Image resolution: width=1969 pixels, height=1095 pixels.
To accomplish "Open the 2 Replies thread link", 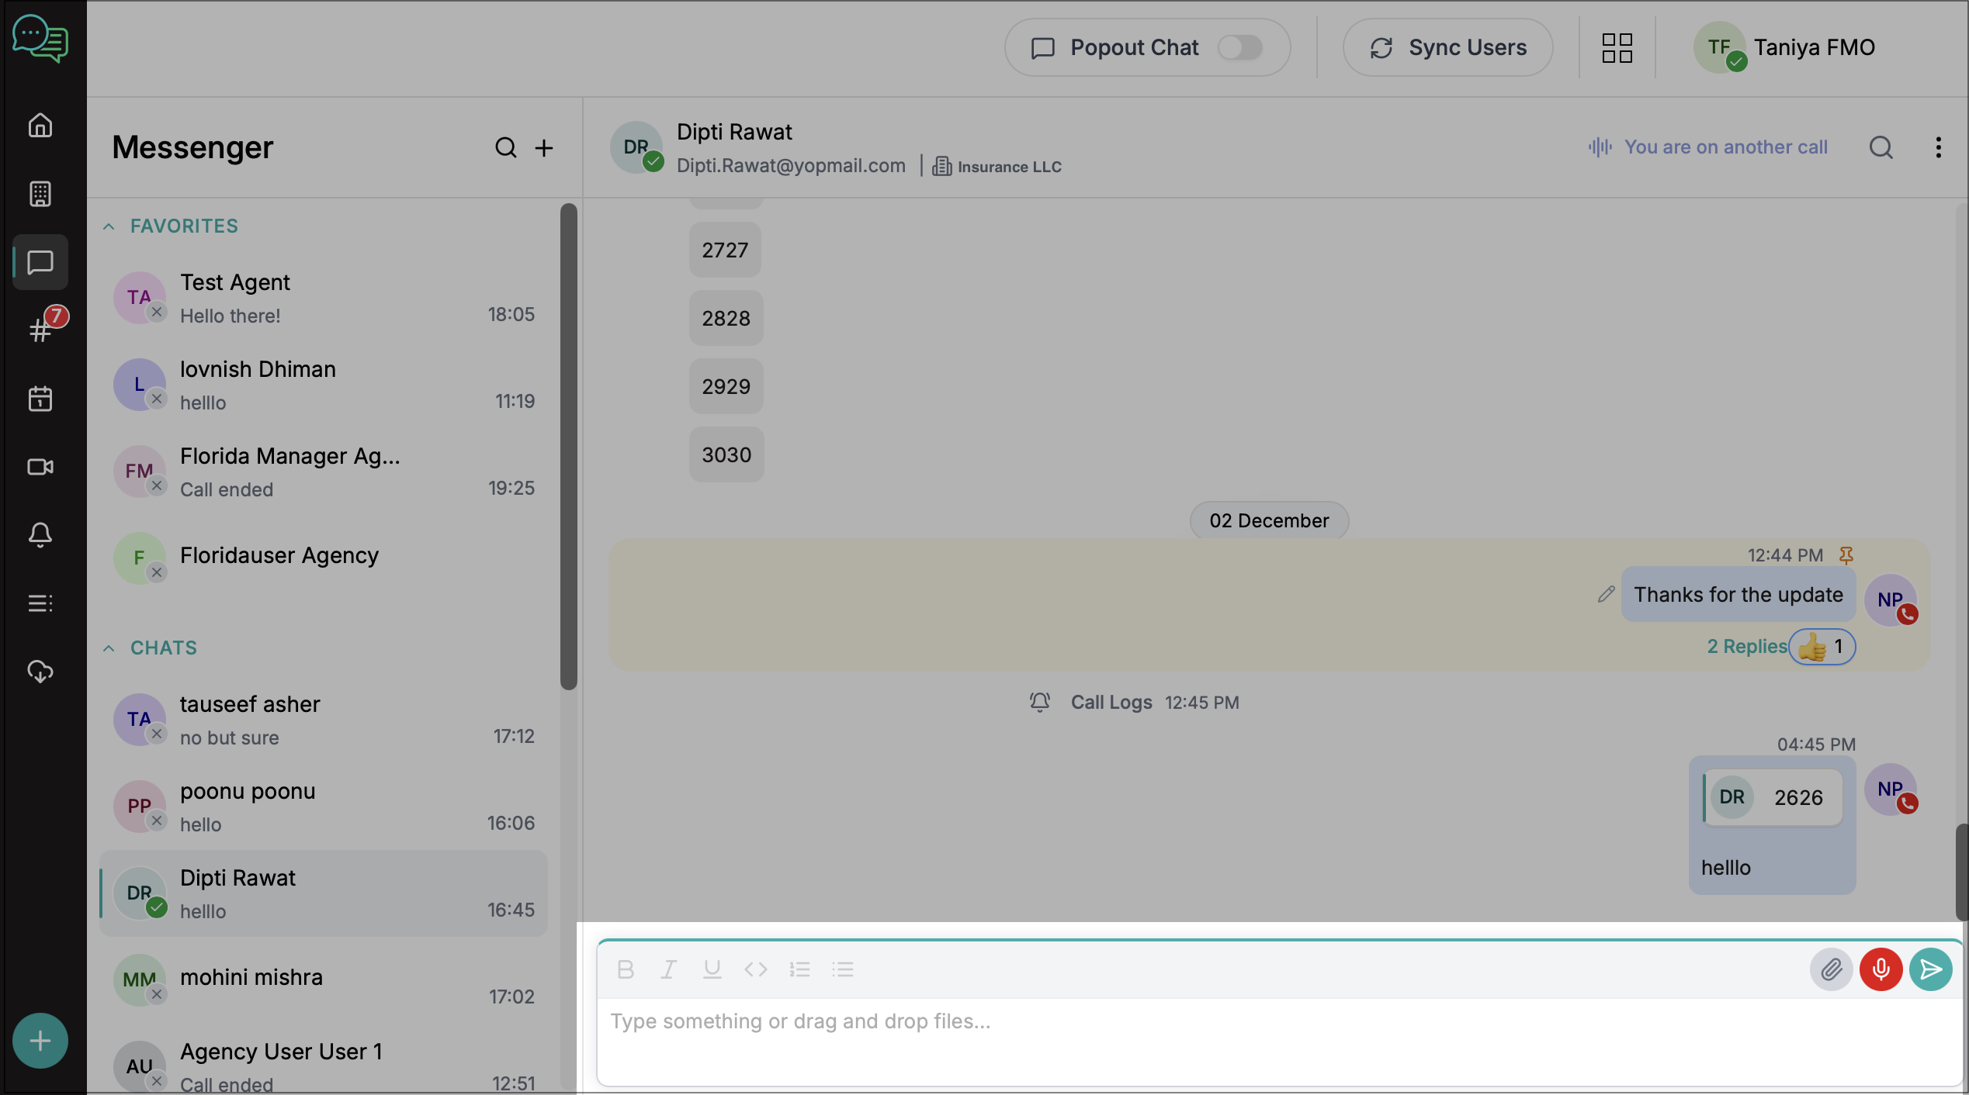I will click(x=1746, y=647).
